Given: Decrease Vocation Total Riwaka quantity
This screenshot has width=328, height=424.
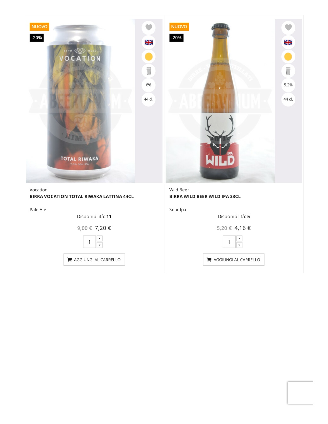Looking at the screenshot, I should pos(100,245).
